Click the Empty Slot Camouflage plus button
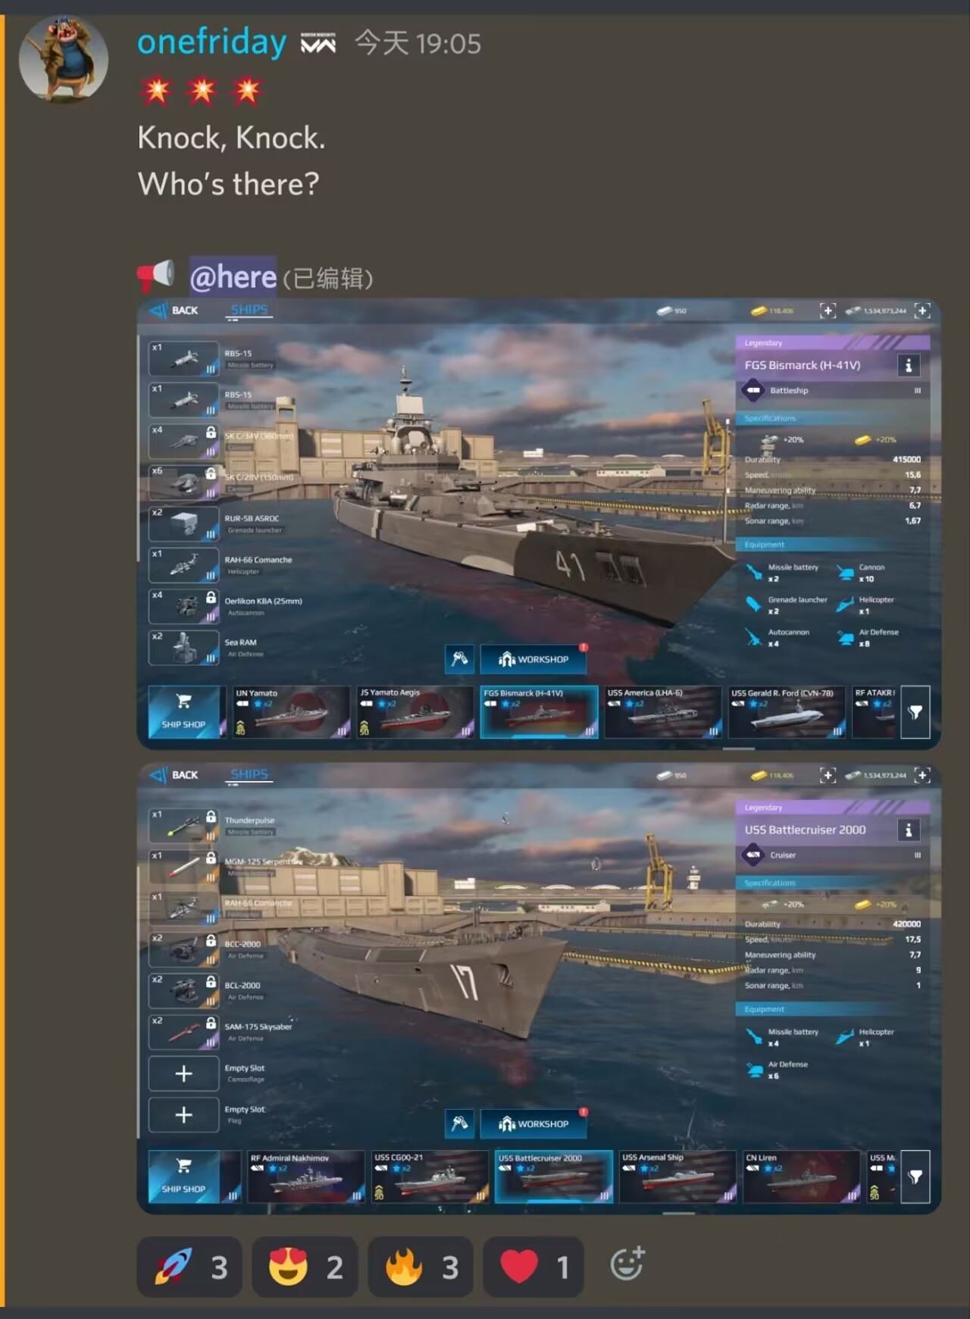Screen dimensions: 970x1319 [x=183, y=1074]
